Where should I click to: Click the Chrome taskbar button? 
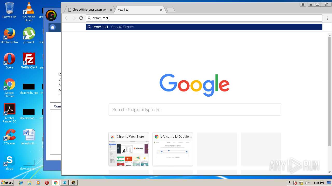[56, 183]
